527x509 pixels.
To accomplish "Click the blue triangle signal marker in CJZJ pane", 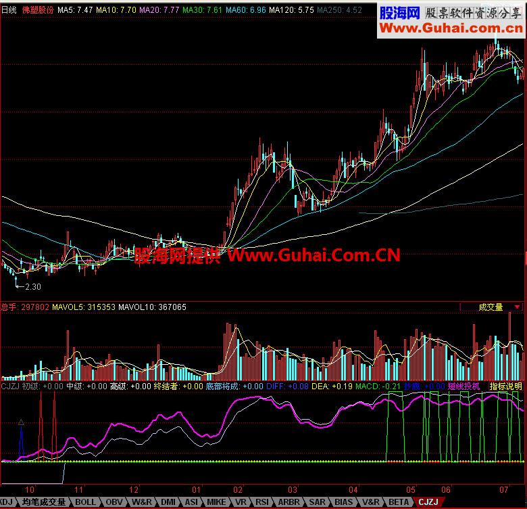I will point(21,422).
